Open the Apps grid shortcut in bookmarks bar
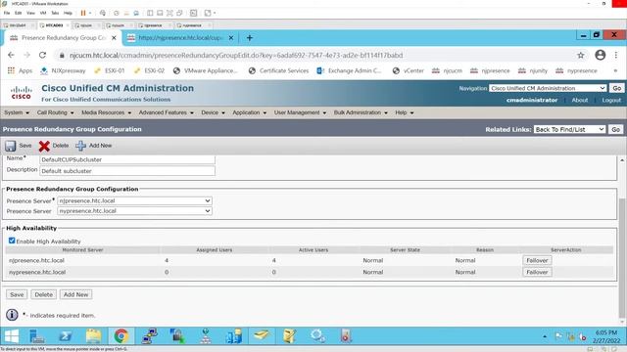This screenshot has height=352, width=627. pos(20,70)
